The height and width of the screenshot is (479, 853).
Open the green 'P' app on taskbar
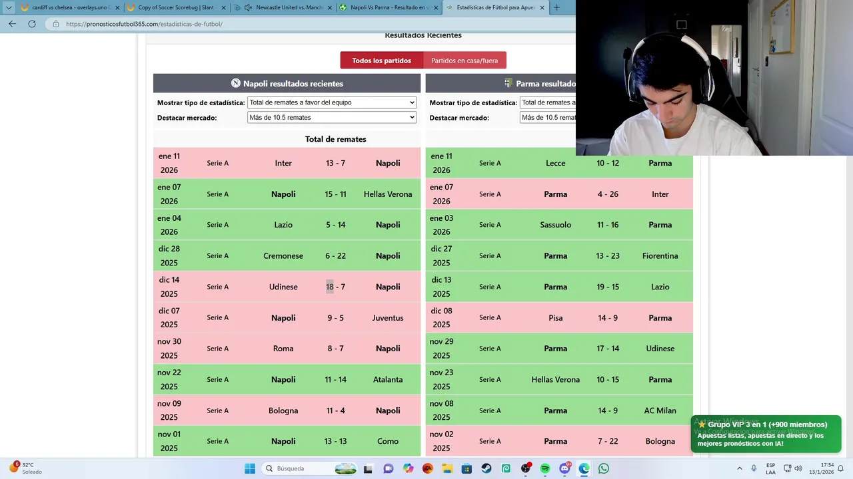pyautogui.click(x=506, y=468)
